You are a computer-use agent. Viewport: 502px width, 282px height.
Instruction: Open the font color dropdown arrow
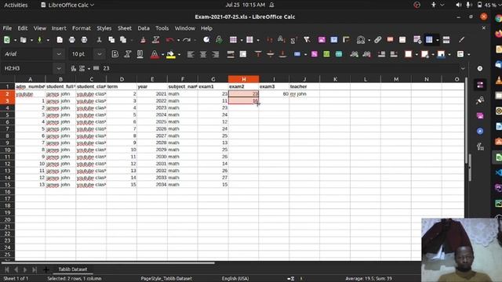click(162, 54)
